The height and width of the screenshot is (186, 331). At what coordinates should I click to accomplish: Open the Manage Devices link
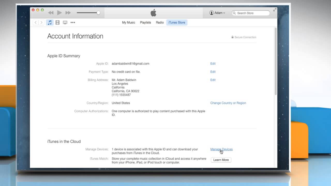point(221,149)
